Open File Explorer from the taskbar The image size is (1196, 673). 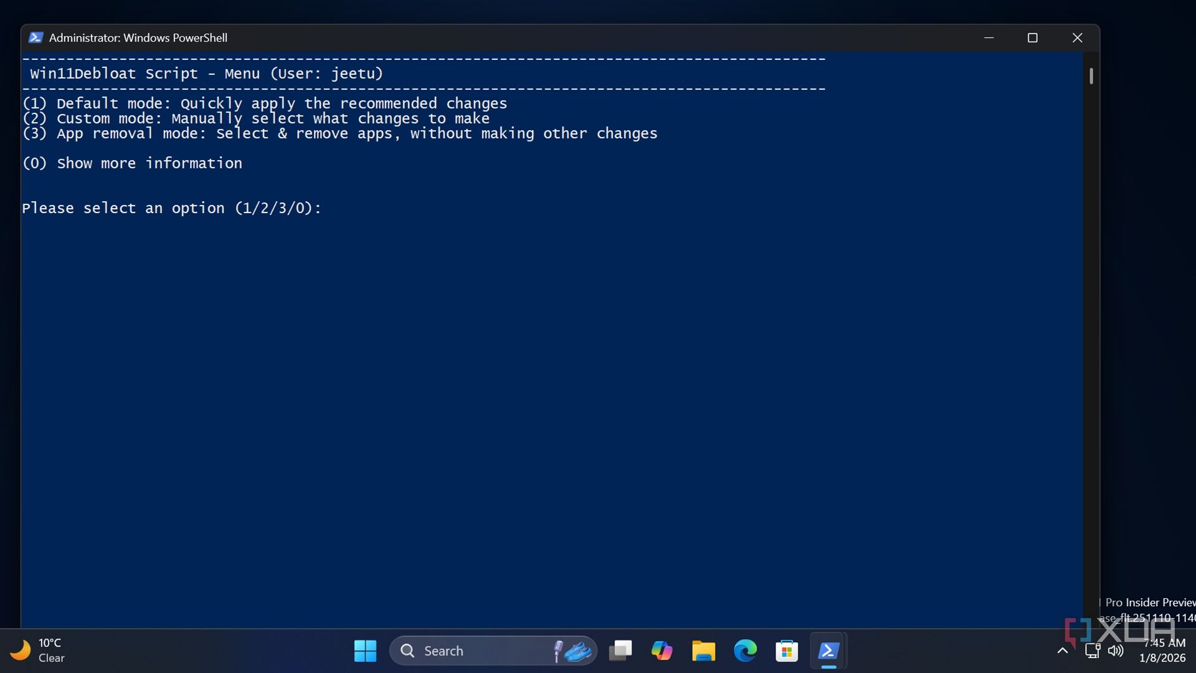coord(703,651)
